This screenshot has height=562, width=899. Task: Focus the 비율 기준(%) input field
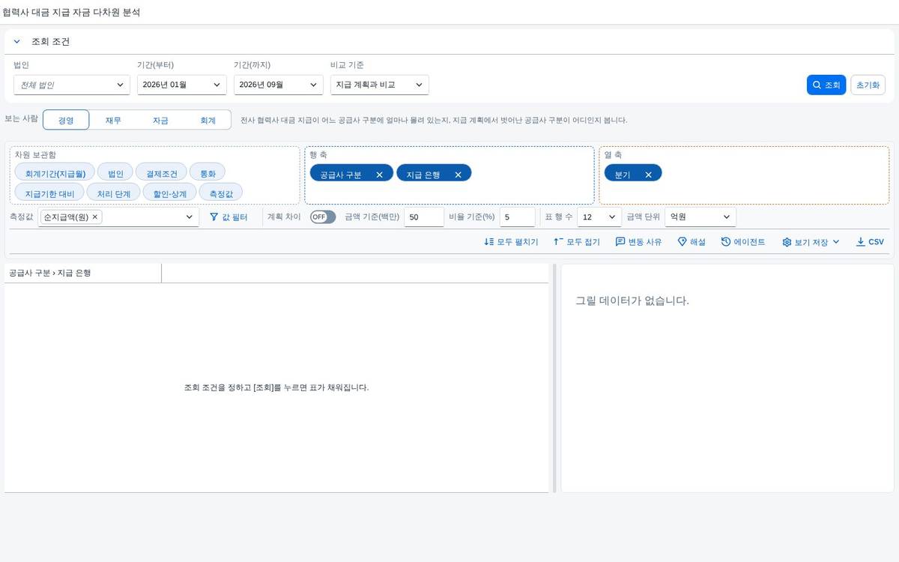point(518,217)
